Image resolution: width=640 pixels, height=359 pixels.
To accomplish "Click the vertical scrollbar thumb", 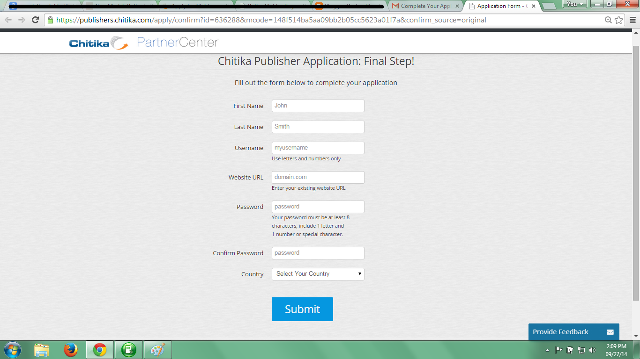I will tap(636, 173).
